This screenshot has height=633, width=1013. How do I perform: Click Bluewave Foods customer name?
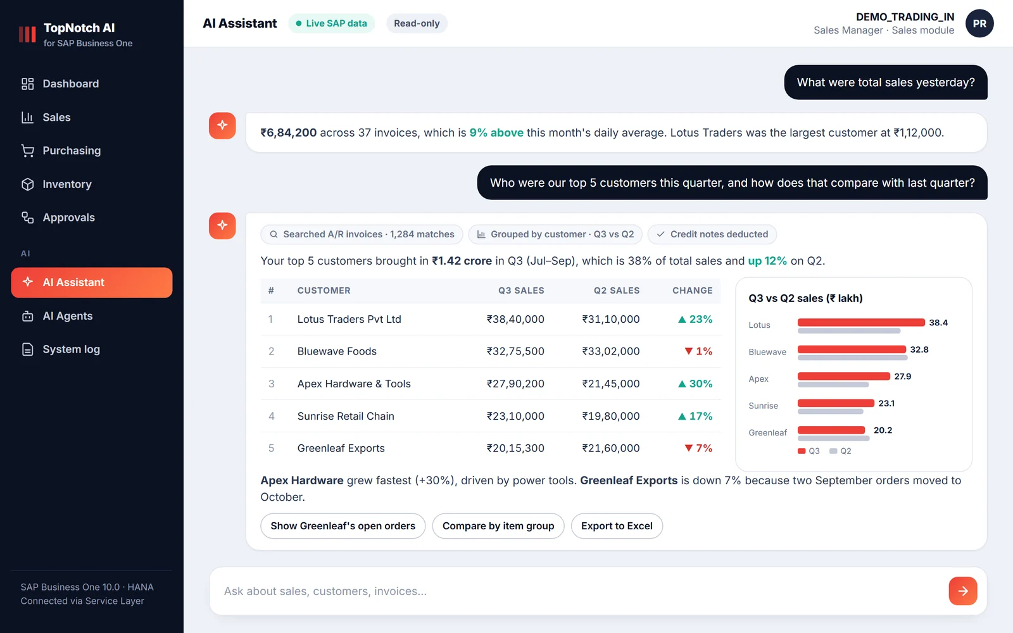click(337, 351)
